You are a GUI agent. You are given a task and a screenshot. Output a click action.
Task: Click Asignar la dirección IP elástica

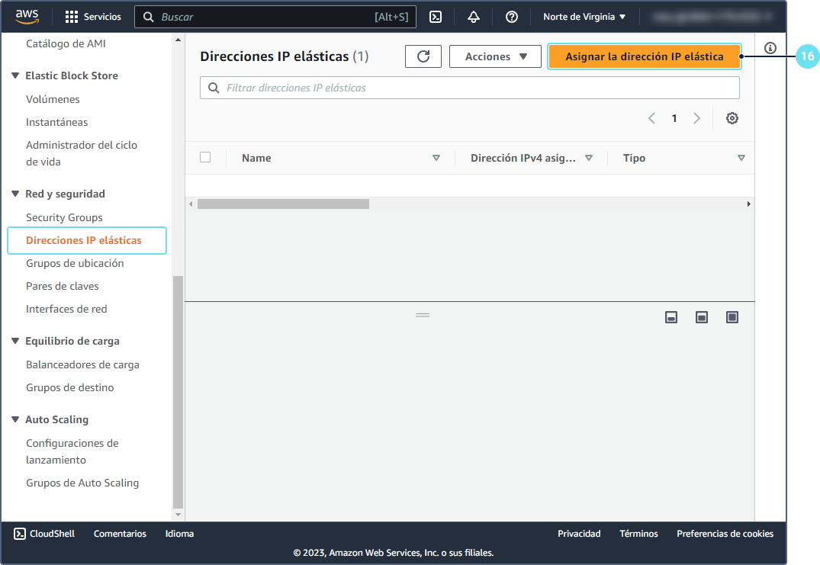(x=645, y=56)
